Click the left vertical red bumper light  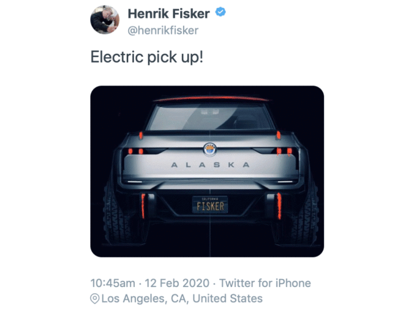pos(143,206)
